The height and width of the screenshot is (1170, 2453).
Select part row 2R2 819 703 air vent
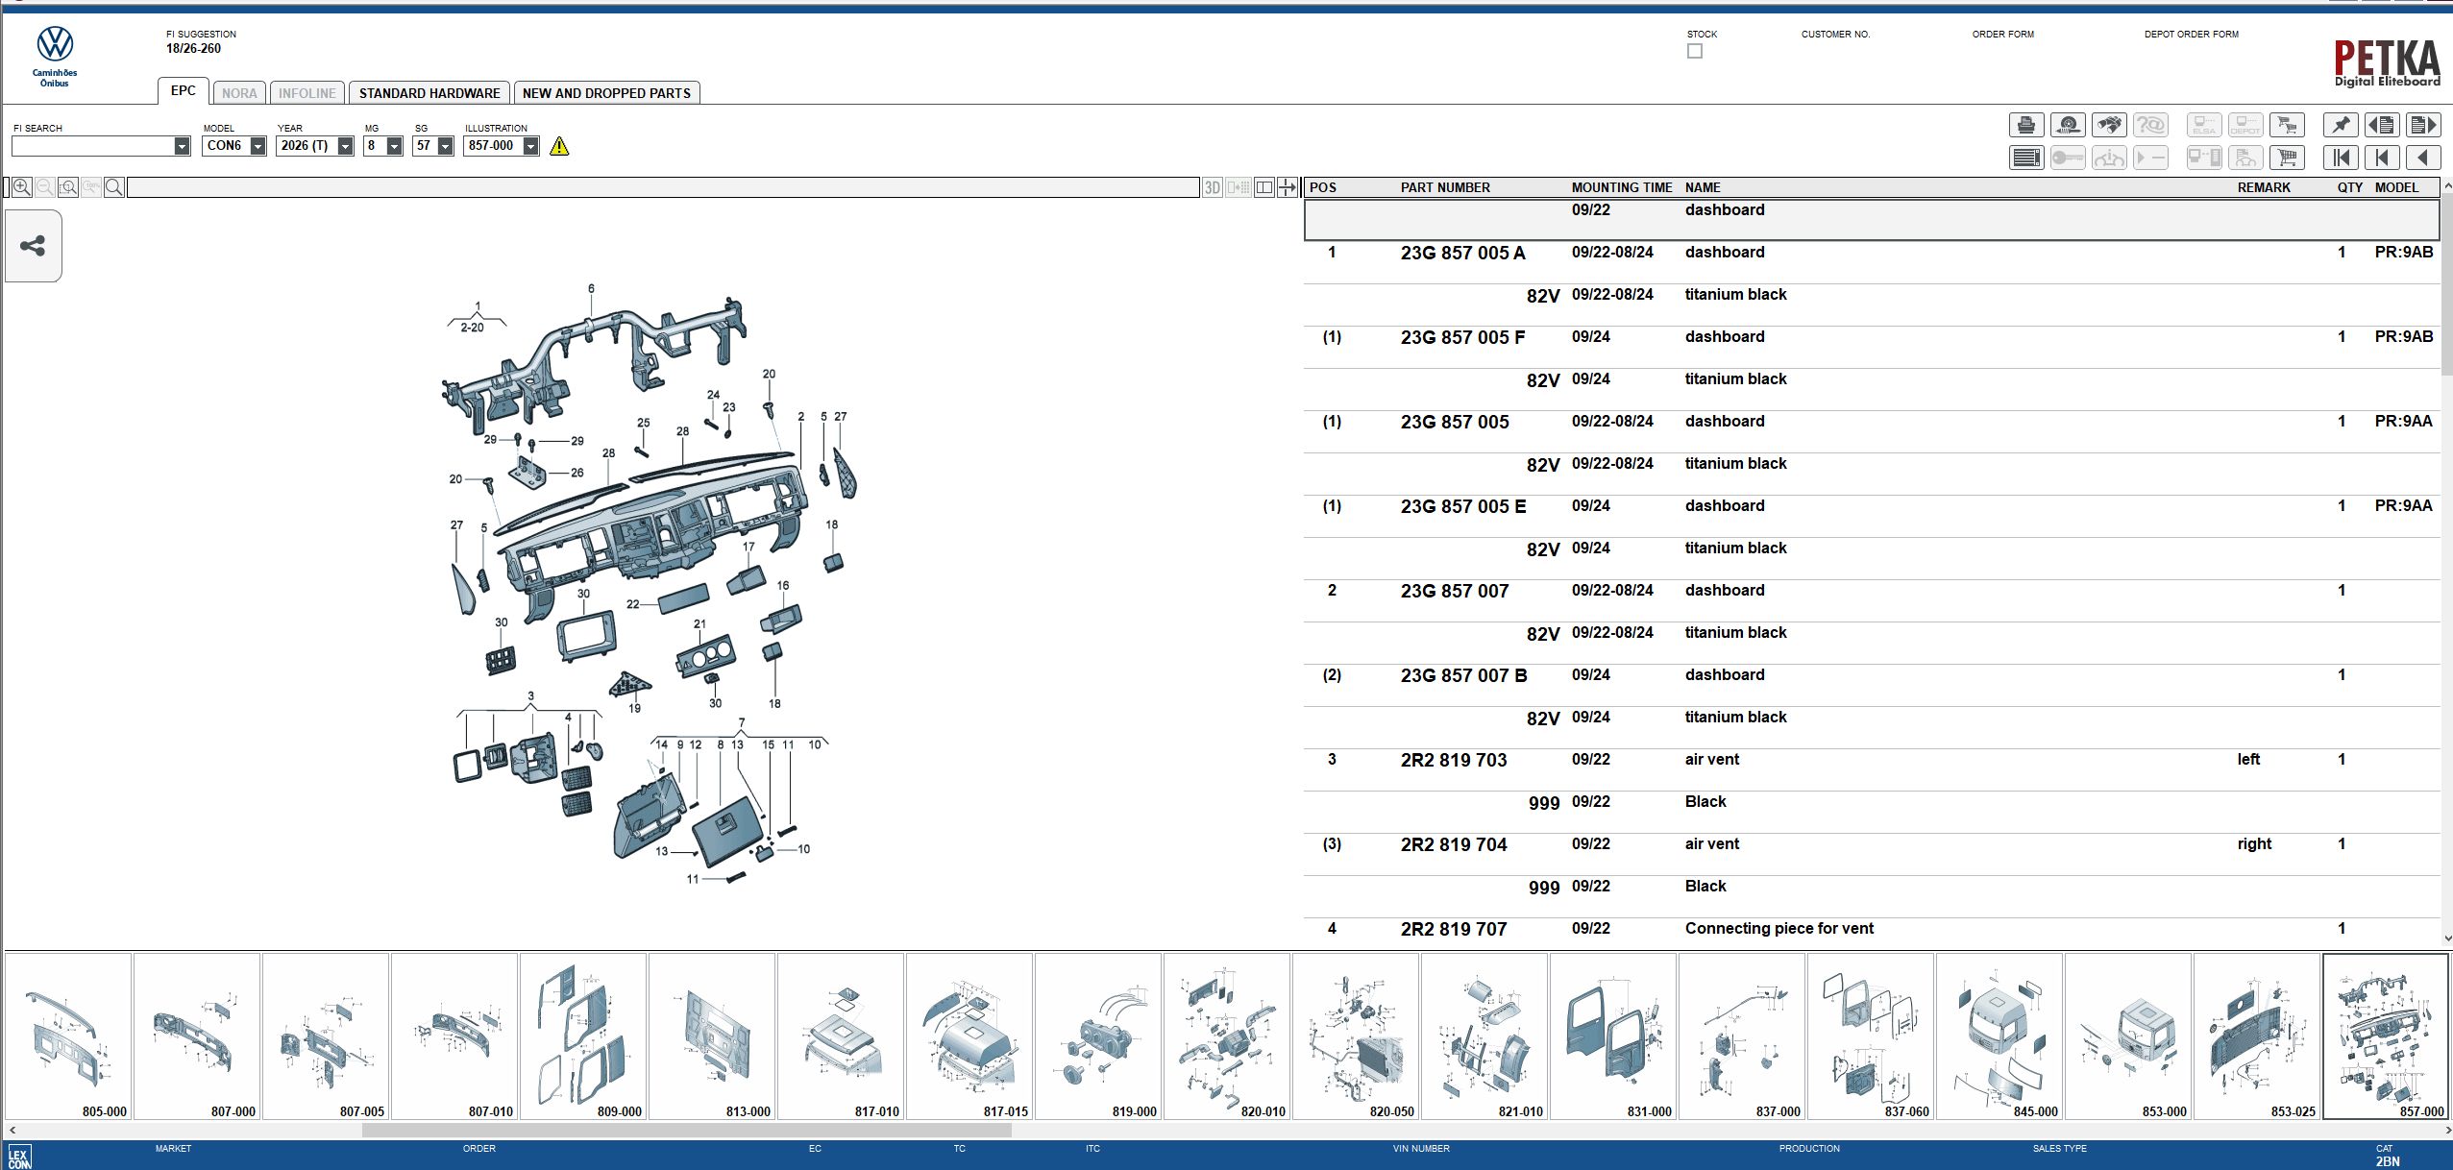[1454, 760]
